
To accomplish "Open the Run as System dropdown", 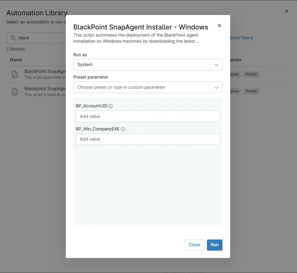I will (x=148, y=65).
